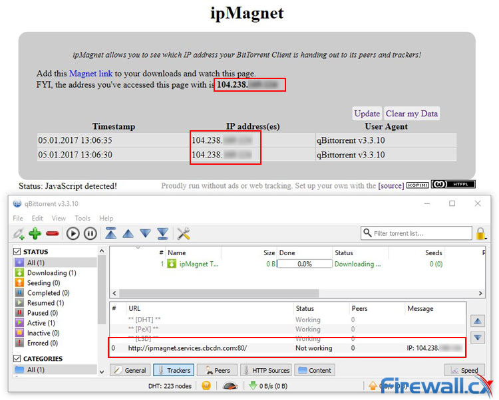Click the alternative speed limits speedometer icon
The image size is (499, 400).
pos(230,385)
